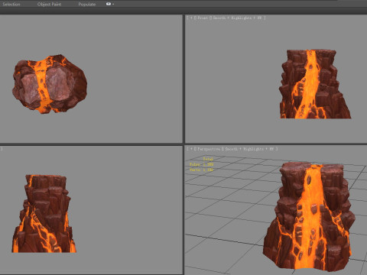The height and width of the screenshot is (275, 367).
Task: Select the lava rock model in Perspective viewport
Action: (309, 216)
